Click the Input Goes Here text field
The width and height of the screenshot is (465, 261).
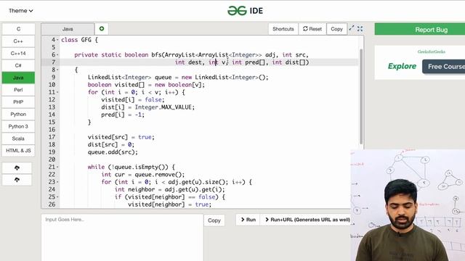122,237
